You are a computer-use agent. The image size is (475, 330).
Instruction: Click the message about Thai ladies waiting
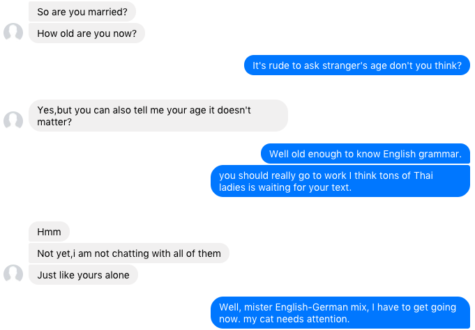340,181
